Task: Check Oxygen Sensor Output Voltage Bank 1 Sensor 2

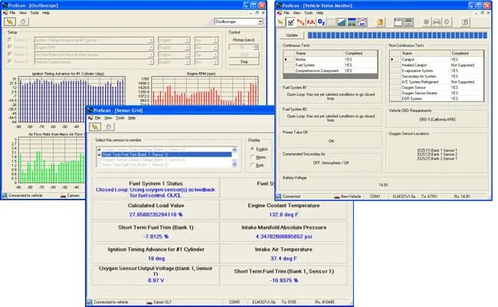Action: coord(99,160)
